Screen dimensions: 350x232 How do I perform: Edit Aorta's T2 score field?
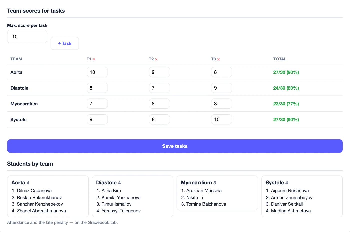click(x=159, y=72)
